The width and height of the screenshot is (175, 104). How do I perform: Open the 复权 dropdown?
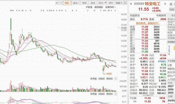[68, 3]
